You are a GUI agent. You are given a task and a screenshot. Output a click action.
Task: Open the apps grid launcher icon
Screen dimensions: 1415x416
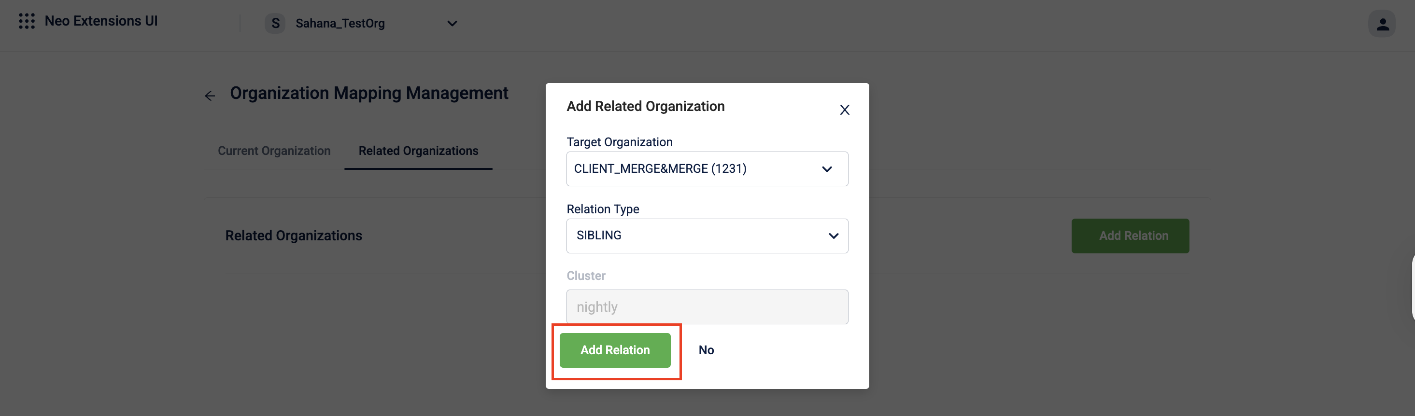pos(27,21)
